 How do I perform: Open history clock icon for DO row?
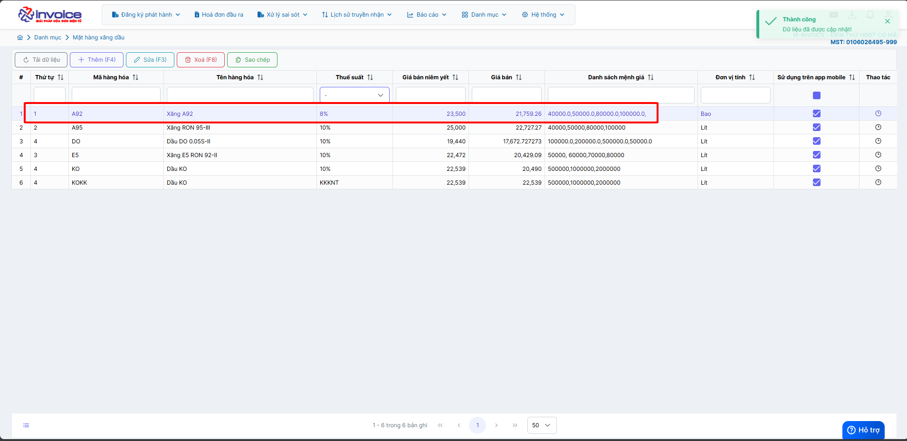pyautogui.click(x=878, y=141)
